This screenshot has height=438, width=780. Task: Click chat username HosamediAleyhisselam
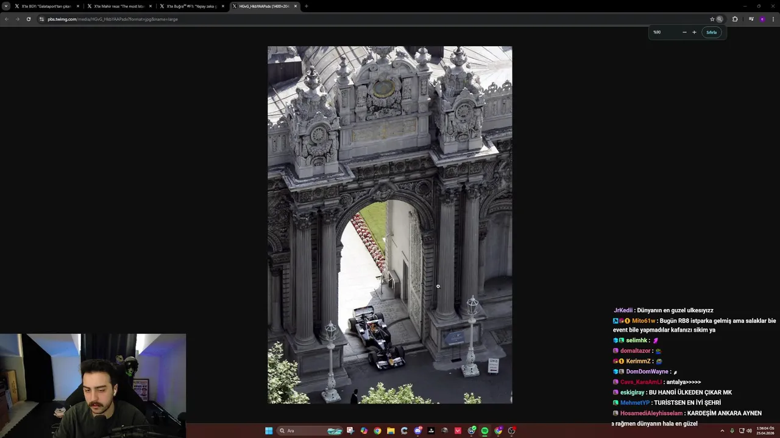pyautogui.click(x=651, y=413)
